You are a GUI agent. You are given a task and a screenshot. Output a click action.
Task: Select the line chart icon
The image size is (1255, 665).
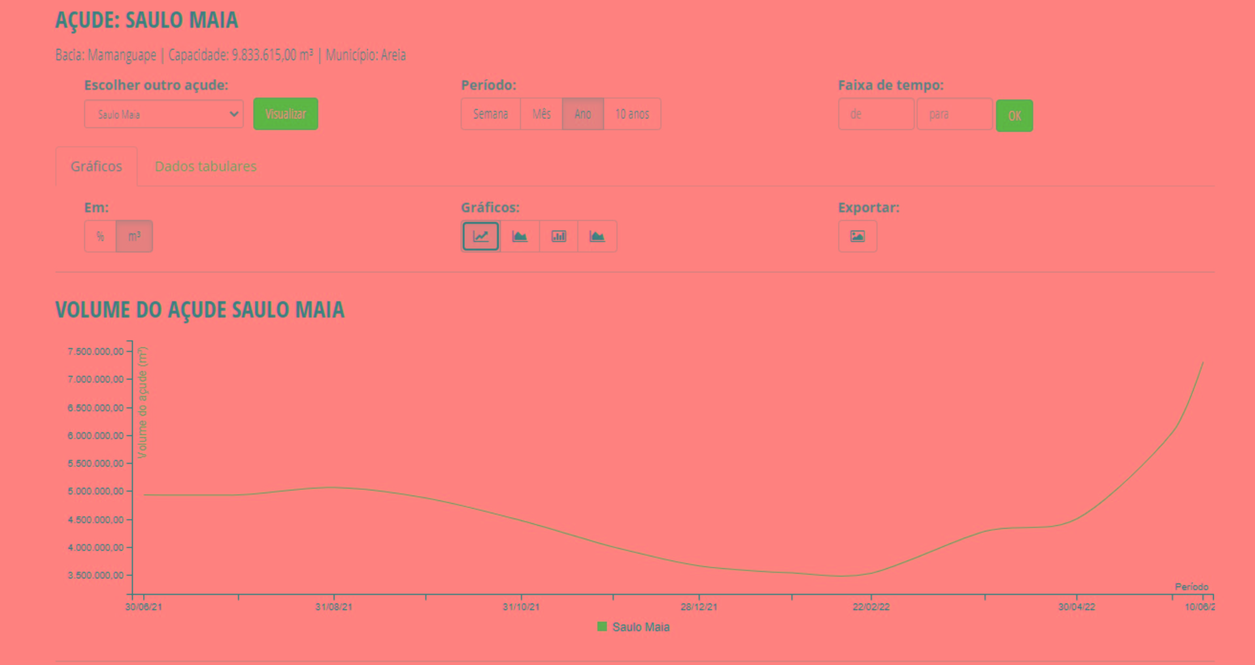click(x=480, y=236)
